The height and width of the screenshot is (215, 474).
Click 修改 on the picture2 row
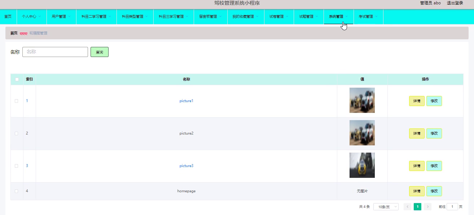[x=434, y=133]
